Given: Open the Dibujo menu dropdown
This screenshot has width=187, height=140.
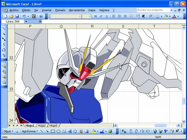Looking at the screenshot, I should [x=8, y=131].
